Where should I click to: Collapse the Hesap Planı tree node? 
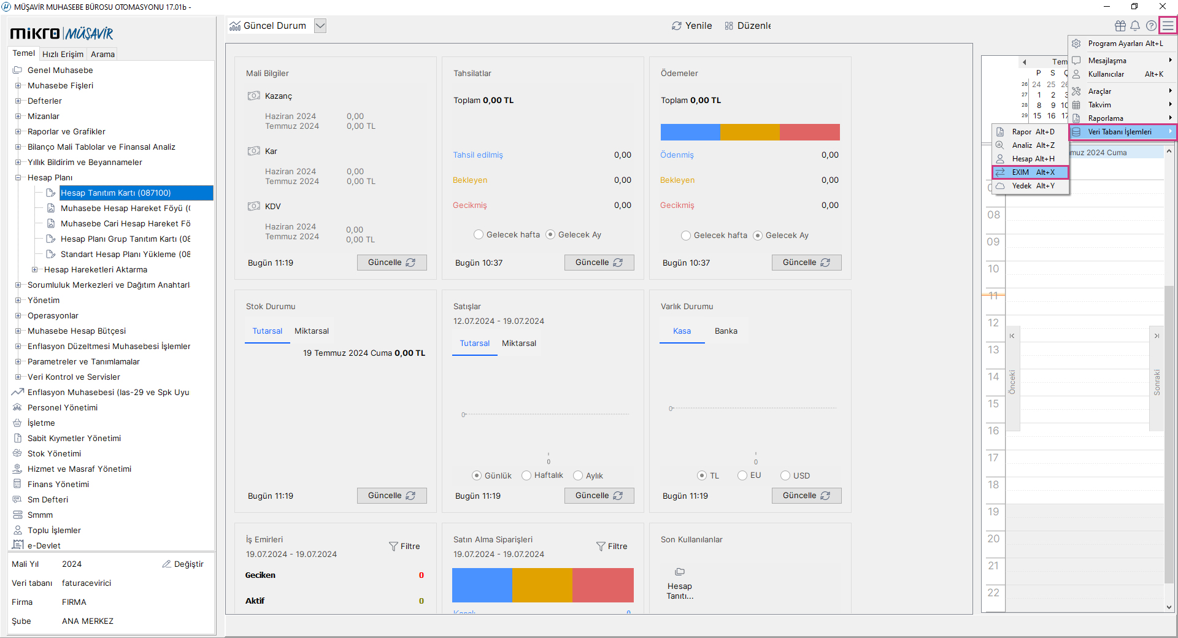tap(18, 177)
